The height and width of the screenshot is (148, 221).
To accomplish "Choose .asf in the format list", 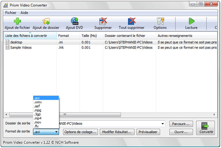I will (x=46, y=106).
